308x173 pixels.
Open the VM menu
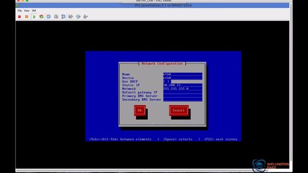pyautogui.click(x=34, y=11)
